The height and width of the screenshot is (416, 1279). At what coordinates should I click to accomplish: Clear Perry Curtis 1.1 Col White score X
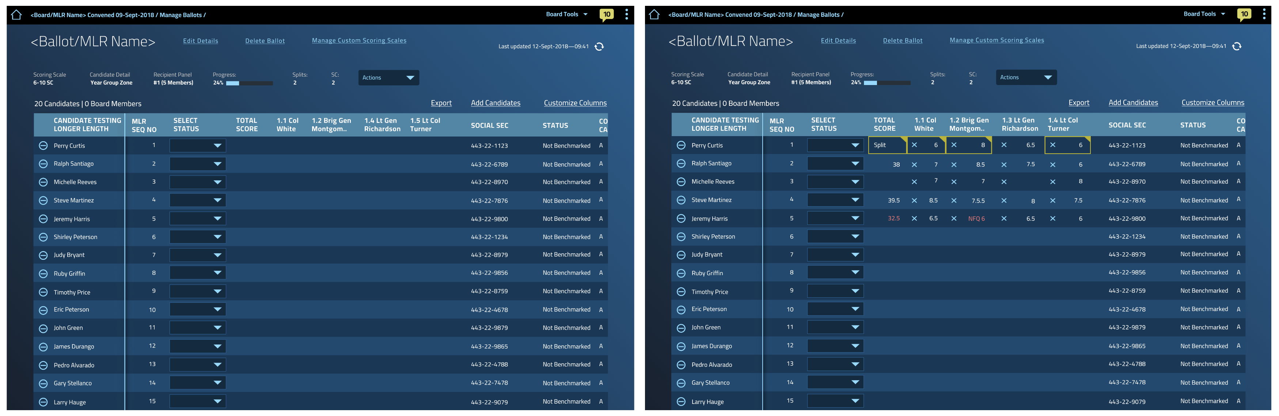pos(914,145)
